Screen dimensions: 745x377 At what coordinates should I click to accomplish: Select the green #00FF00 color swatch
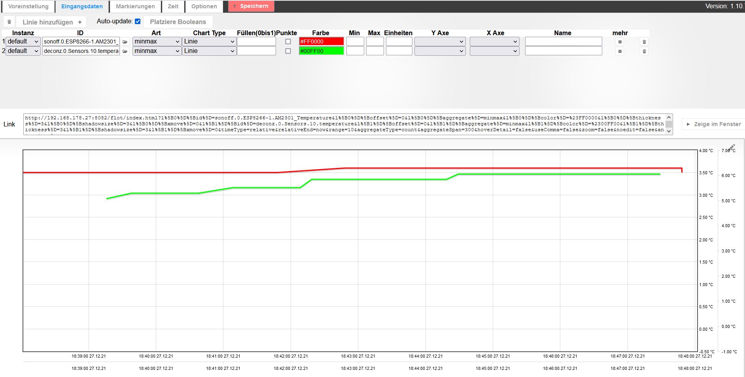pyautogui.click(x=321, y=51)
